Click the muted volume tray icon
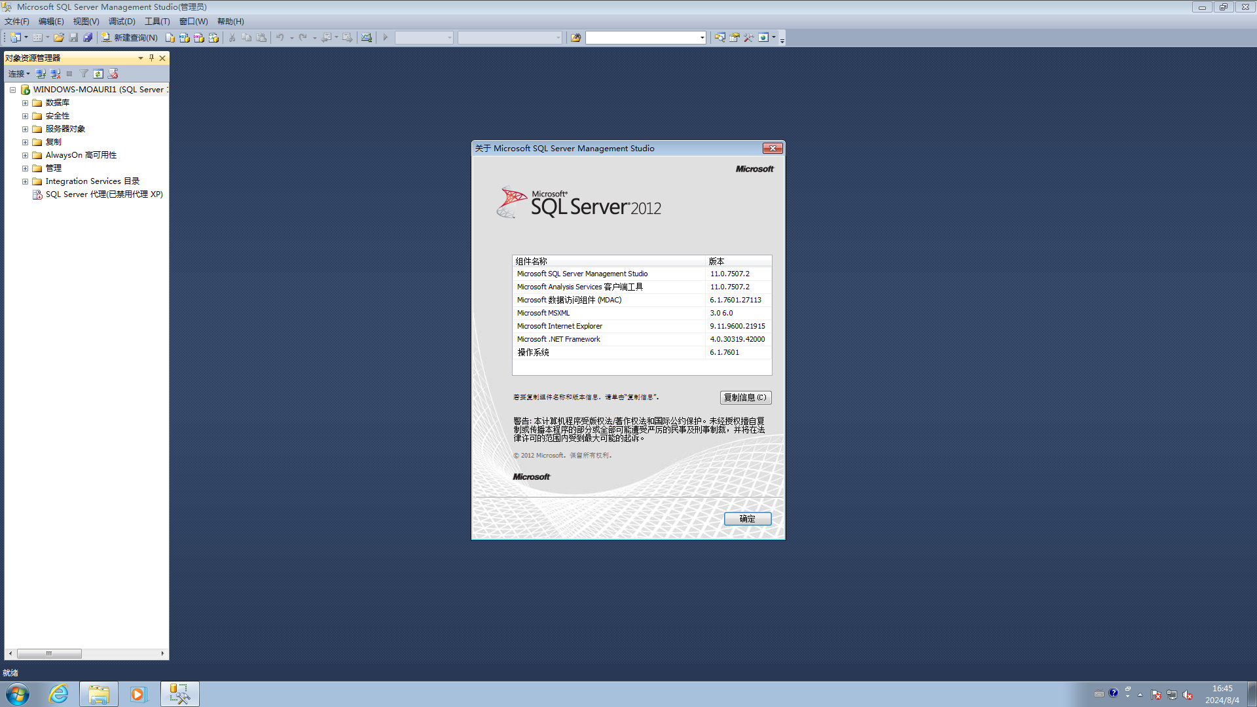 point(1188,695)
